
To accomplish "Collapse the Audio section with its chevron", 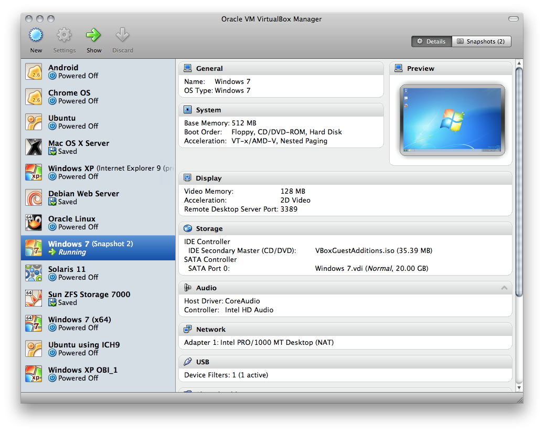I will coord(504,288).
